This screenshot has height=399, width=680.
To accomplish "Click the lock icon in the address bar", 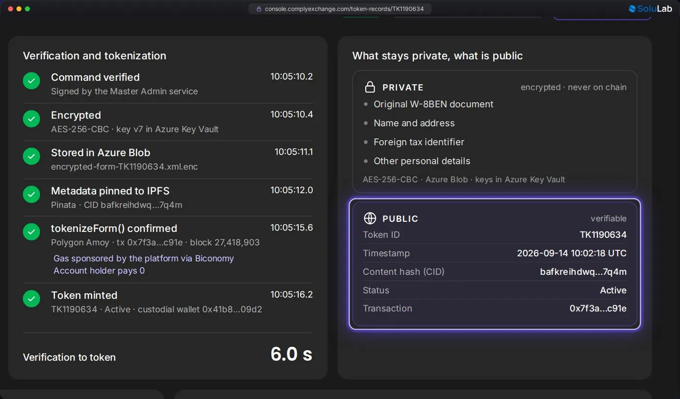I will (258, 9).
